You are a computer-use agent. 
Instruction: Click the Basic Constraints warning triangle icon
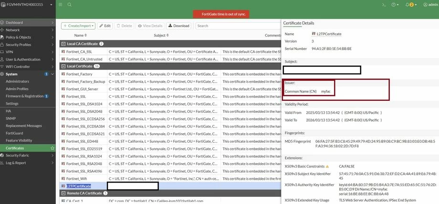point(327,166)
